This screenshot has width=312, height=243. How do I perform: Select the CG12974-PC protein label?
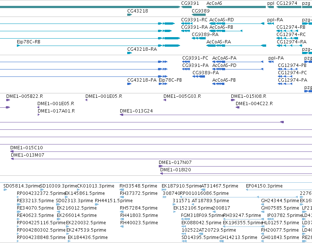(292, 73)
